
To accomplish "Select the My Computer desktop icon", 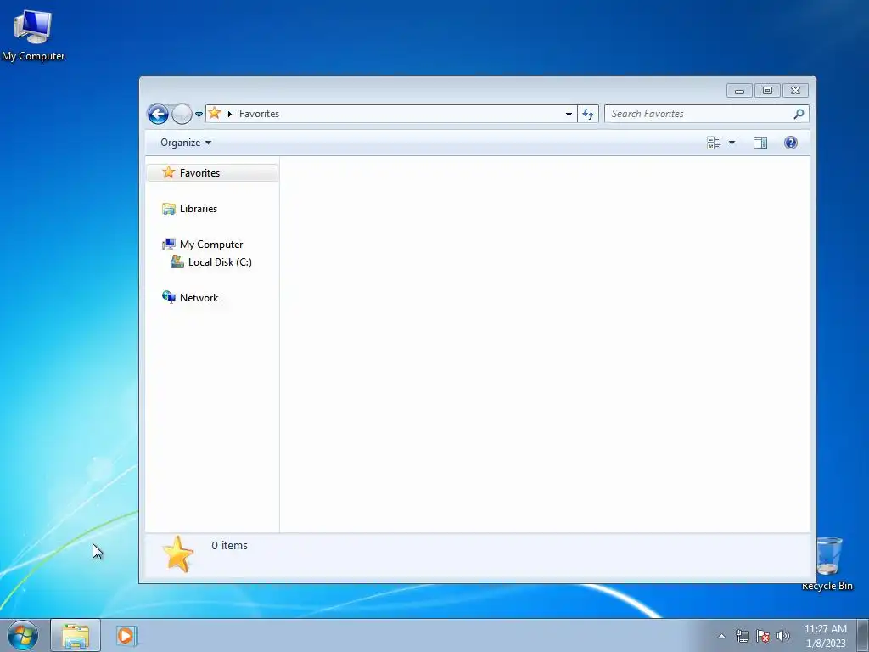I will click(33, 36).
